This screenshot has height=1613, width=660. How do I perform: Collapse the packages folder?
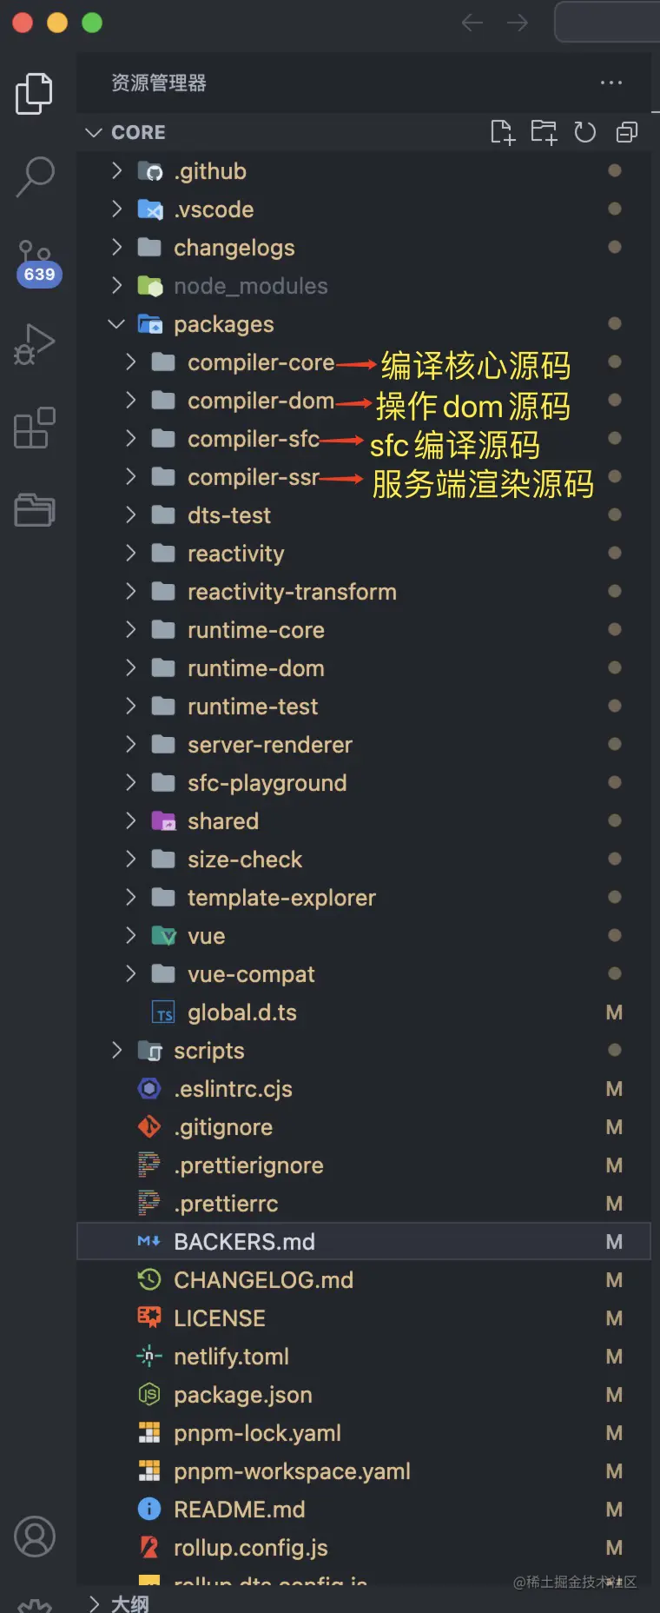coord(116,324)
